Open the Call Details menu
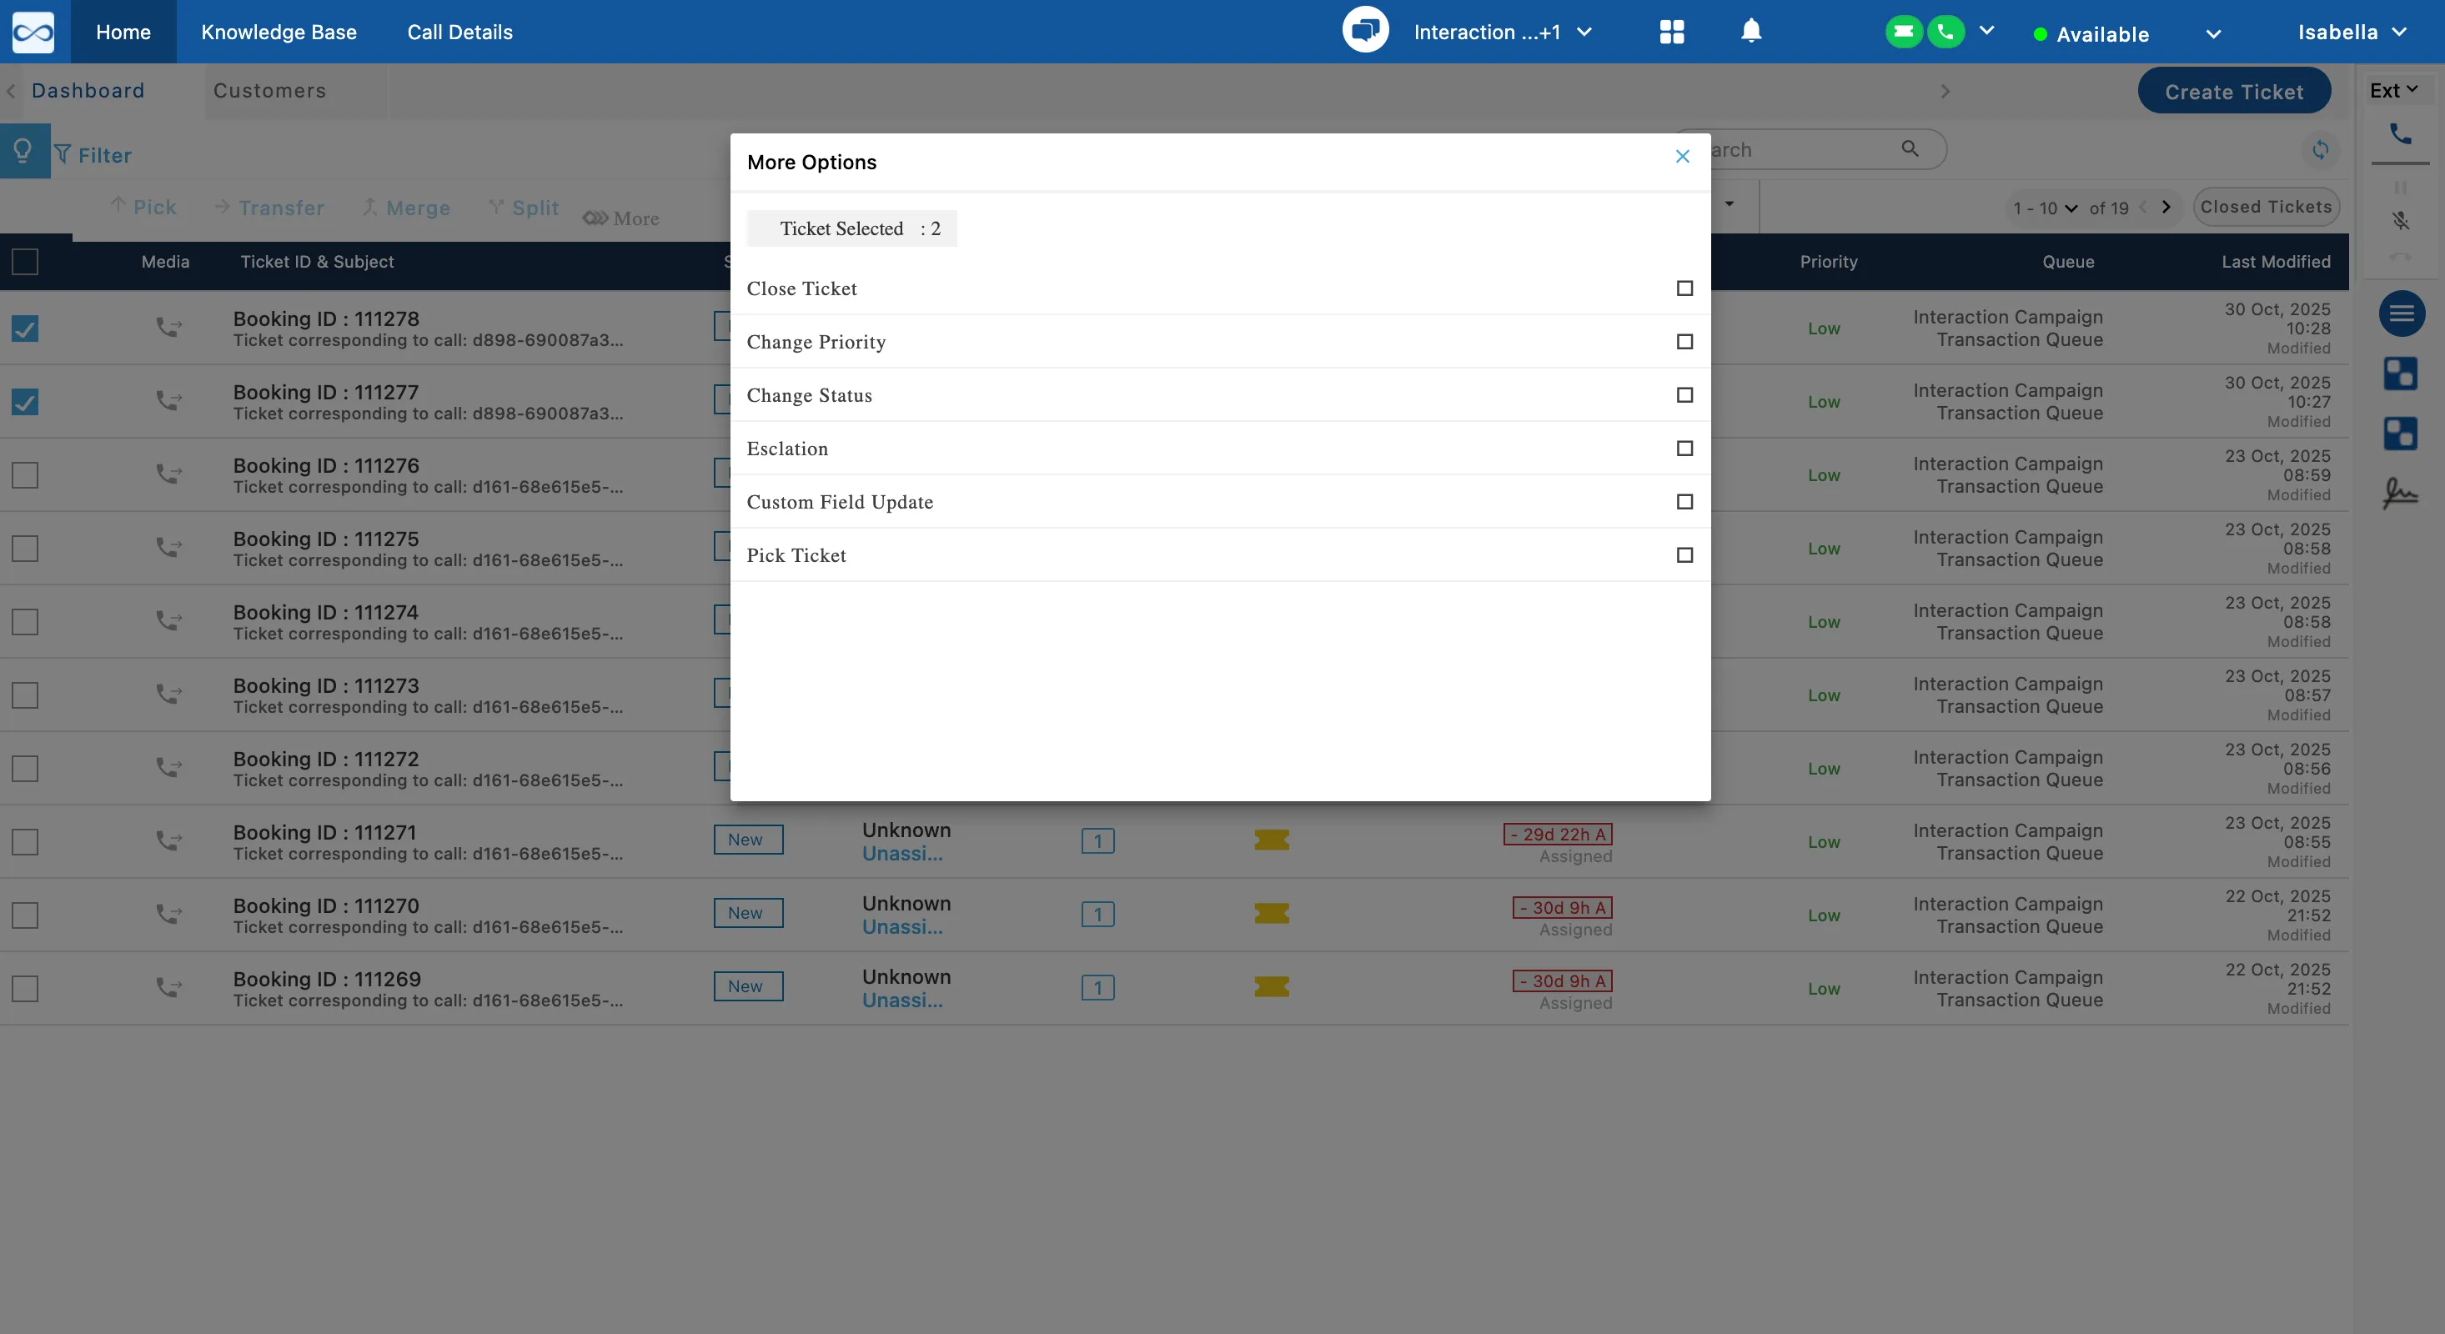This screenshot has width=2445, height=1334. (460, 33)
